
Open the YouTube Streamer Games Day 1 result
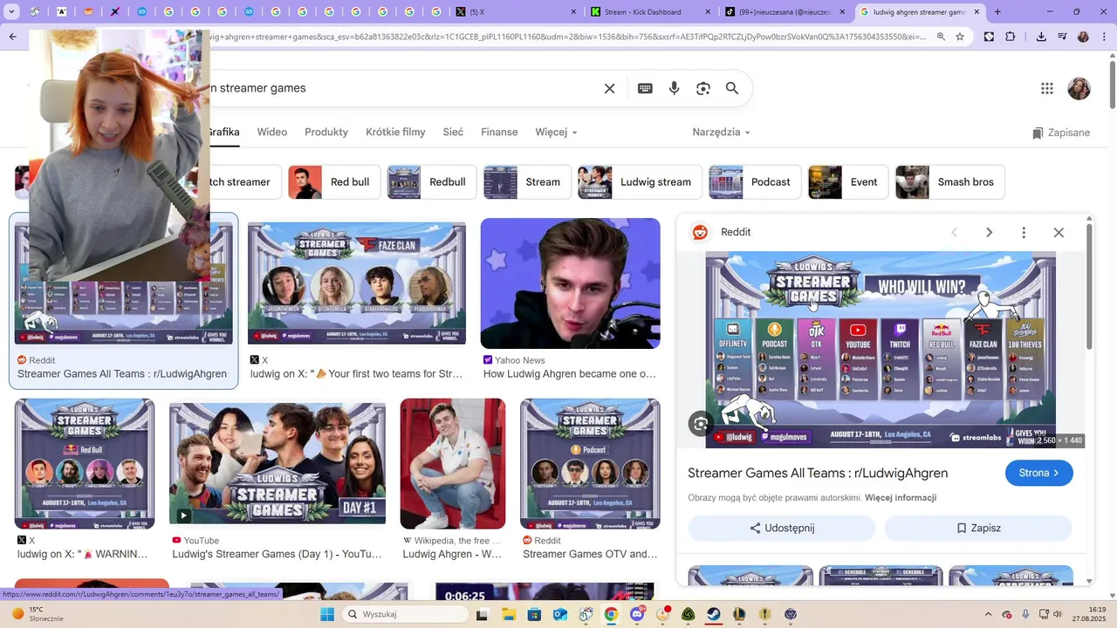(278, 464)
